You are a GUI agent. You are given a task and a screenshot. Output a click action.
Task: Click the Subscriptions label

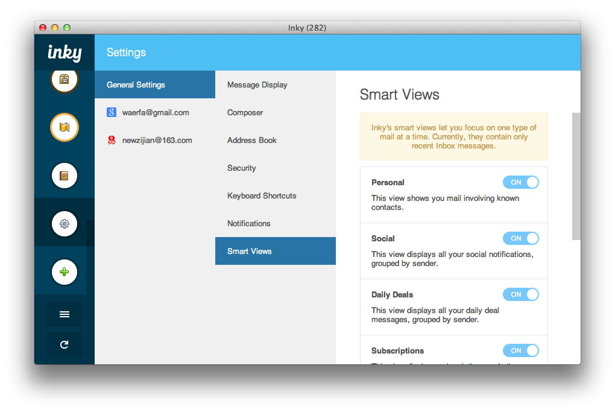click(398, 351)
